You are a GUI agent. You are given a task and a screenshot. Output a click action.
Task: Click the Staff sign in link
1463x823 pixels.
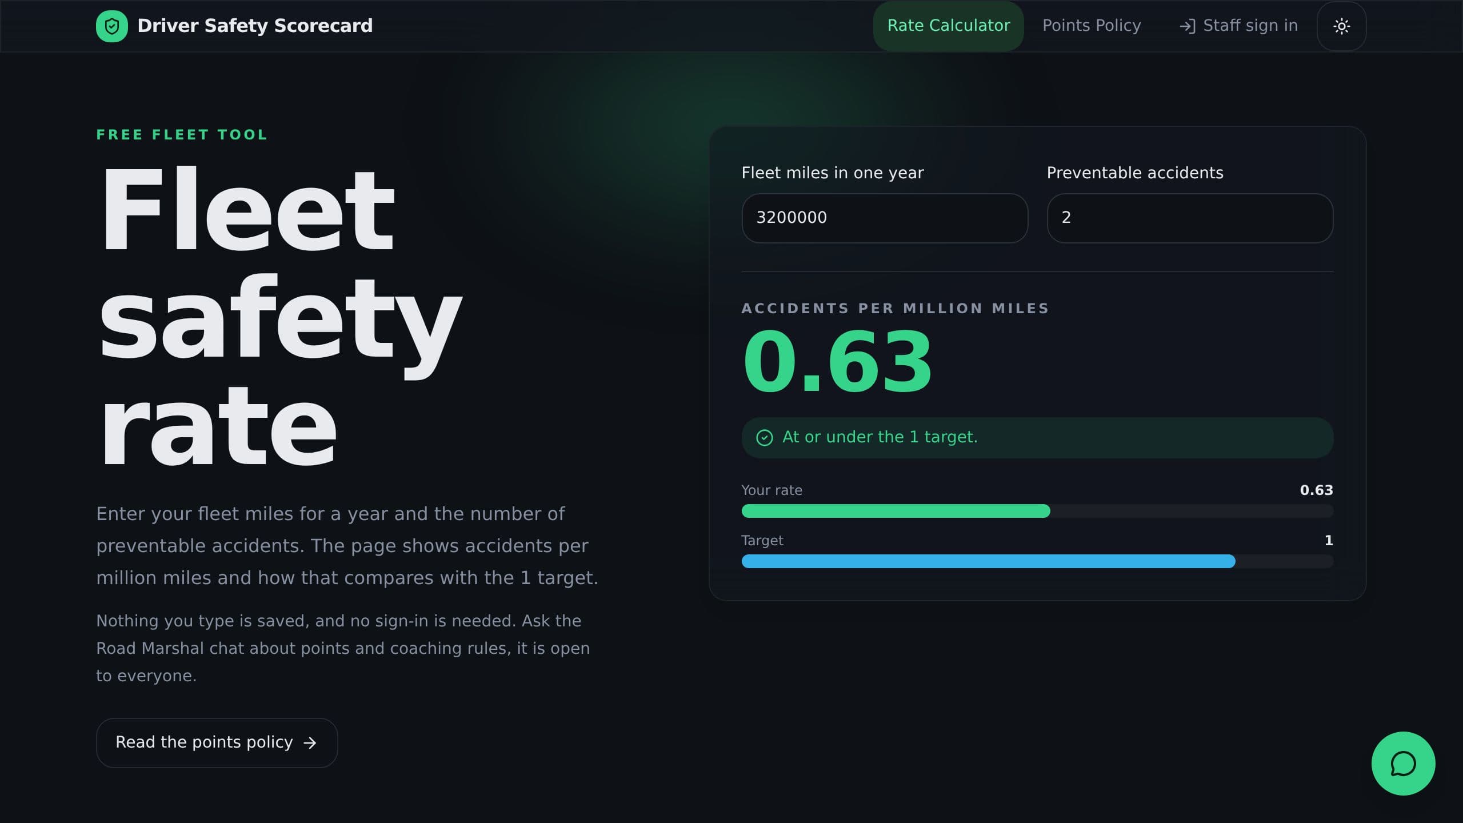1238,26
